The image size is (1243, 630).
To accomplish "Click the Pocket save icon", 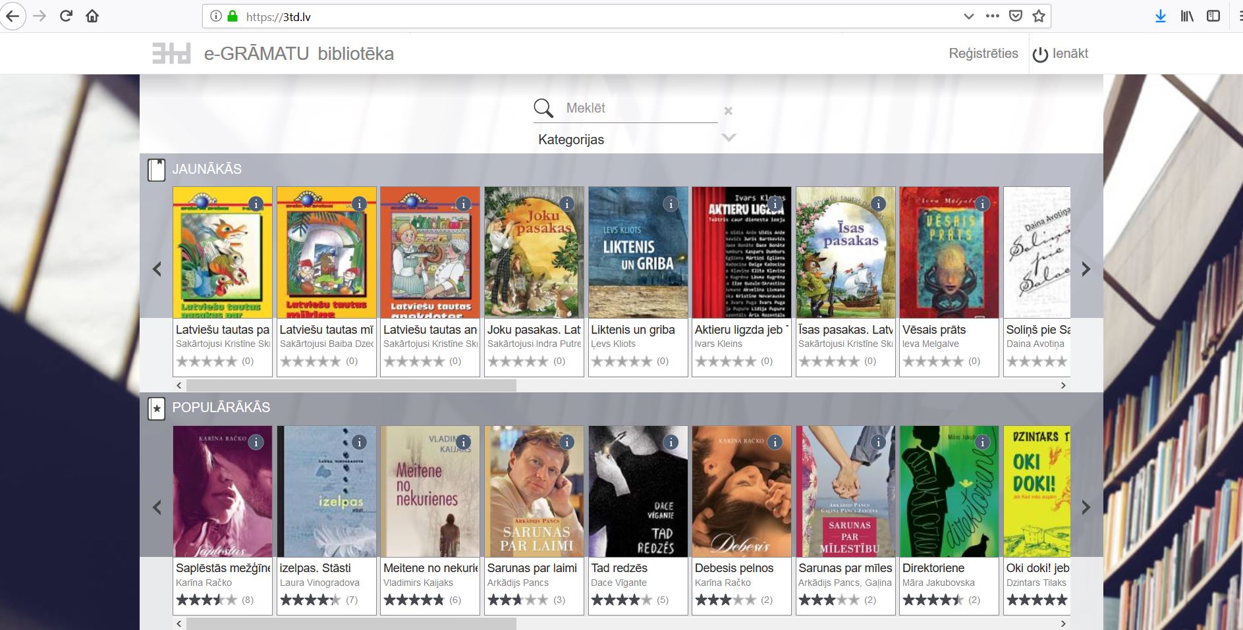I will point(1016,16).
